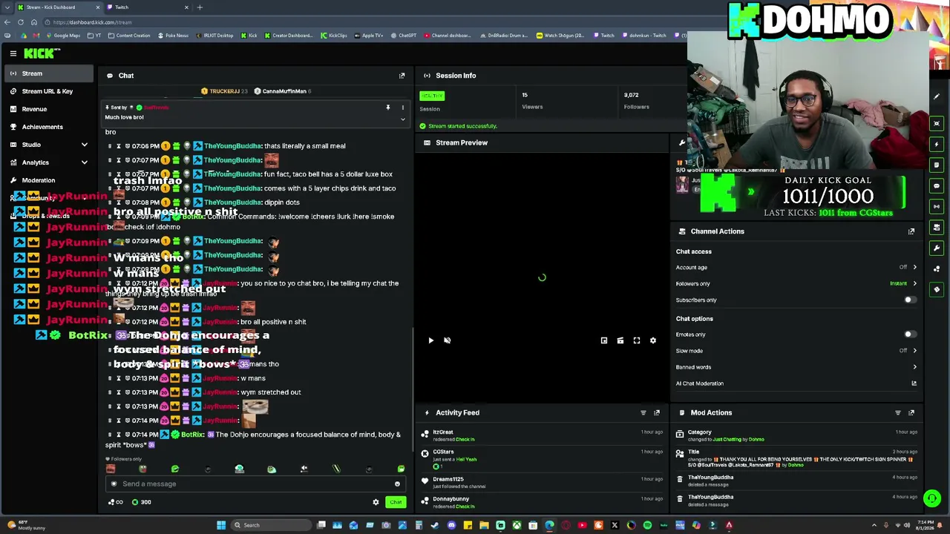Screen dimensions: 950x534
Task: Open chat settings gear
Action: pos(376,502)
